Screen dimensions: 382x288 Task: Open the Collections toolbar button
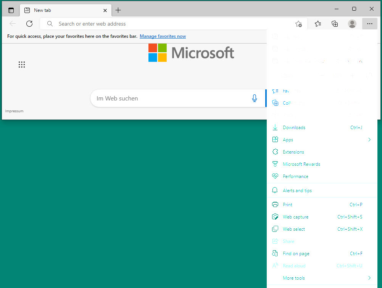pos(335,24)
